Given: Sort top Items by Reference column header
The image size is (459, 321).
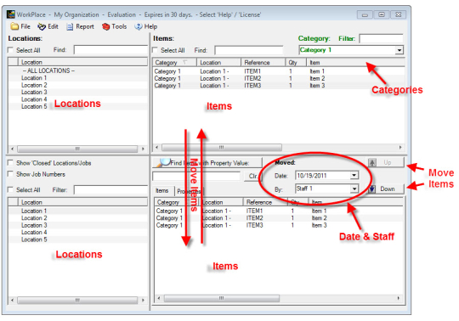Looking at the screenshot, I should coord(263,62).
